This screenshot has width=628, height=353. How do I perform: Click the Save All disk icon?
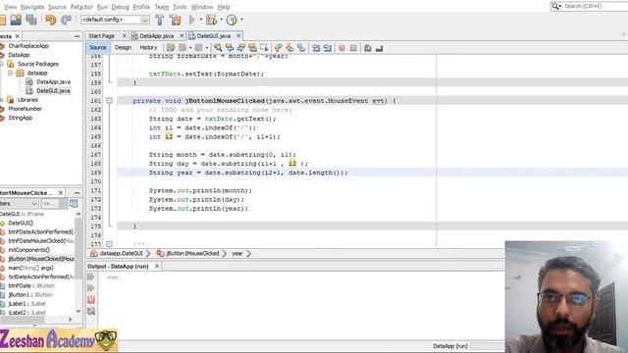[x=31, y=20]
